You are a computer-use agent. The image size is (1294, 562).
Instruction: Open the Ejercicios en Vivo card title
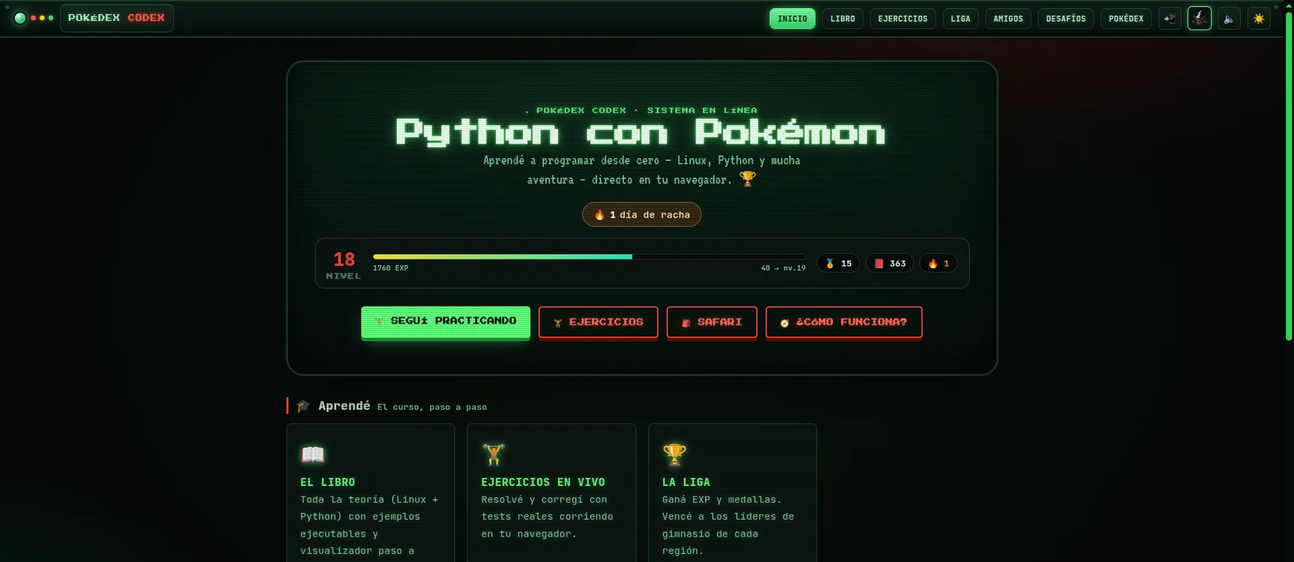[x=543, y=482]
